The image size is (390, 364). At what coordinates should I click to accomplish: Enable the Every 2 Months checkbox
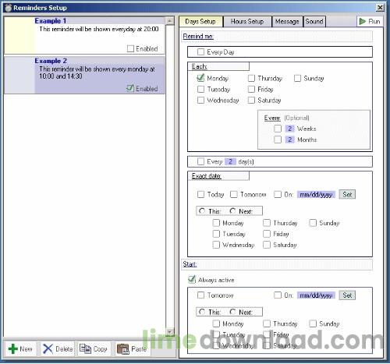click(x=278, y=140)
